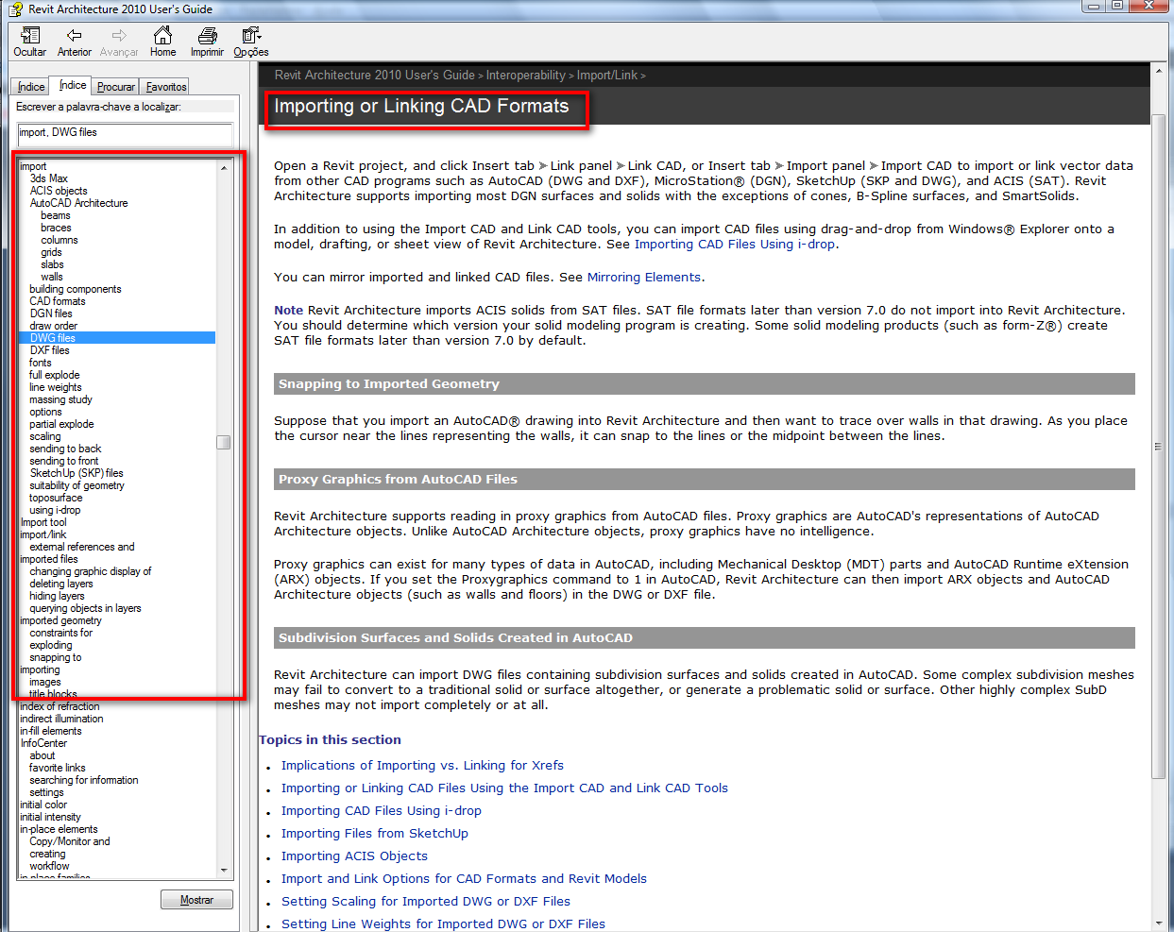This screenshot has height=932, width=1174.
Task: Select 'toposurface' index entry
Action: pyautogui.click(x=56, y=498)
